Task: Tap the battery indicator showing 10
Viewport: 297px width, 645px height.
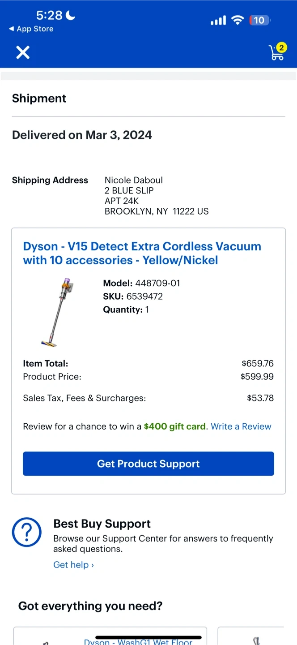Action: tap(259, 20)
